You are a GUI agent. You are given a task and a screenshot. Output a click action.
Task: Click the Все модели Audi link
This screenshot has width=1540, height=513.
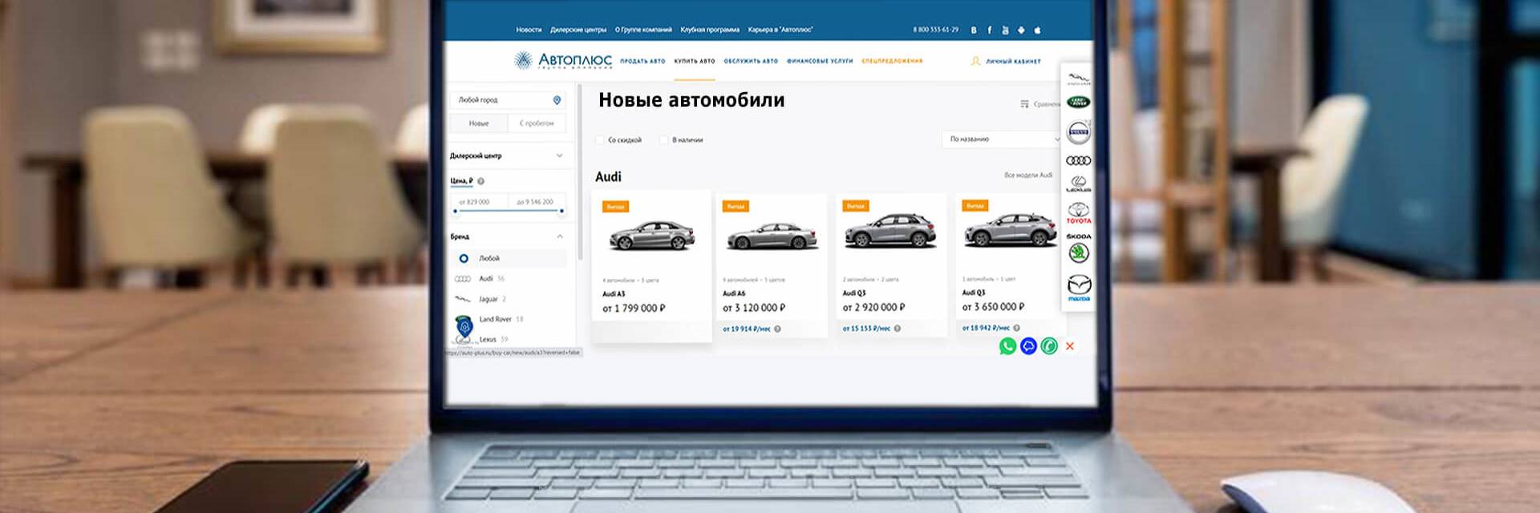click(1028, 175)
